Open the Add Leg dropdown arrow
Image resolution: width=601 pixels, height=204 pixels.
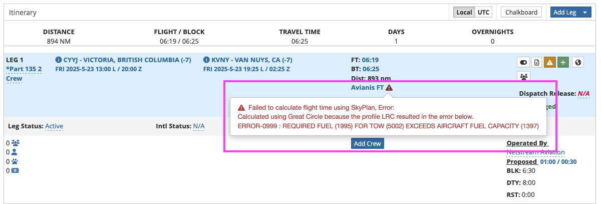pyautogui.click(x=585, y=13)
